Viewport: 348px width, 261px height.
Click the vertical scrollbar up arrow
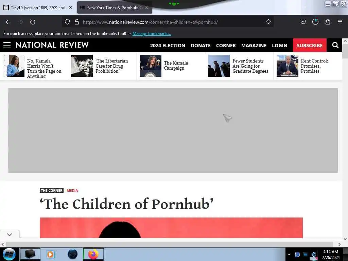(345, 41)
